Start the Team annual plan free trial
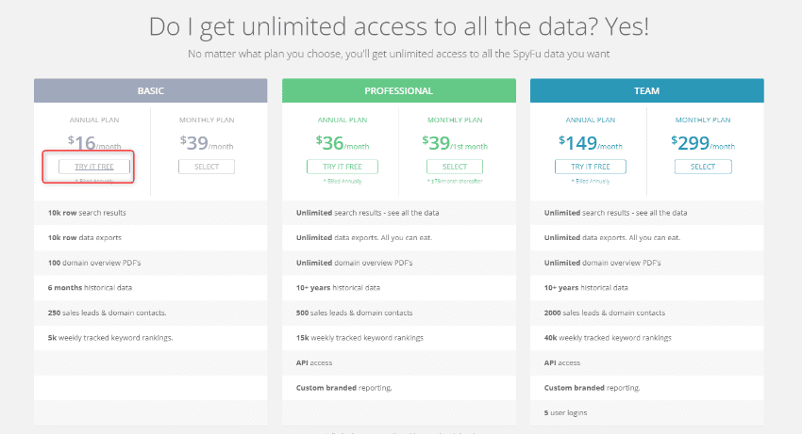Image resolution: width=802 pixels, height=434 pixels. 591,167
